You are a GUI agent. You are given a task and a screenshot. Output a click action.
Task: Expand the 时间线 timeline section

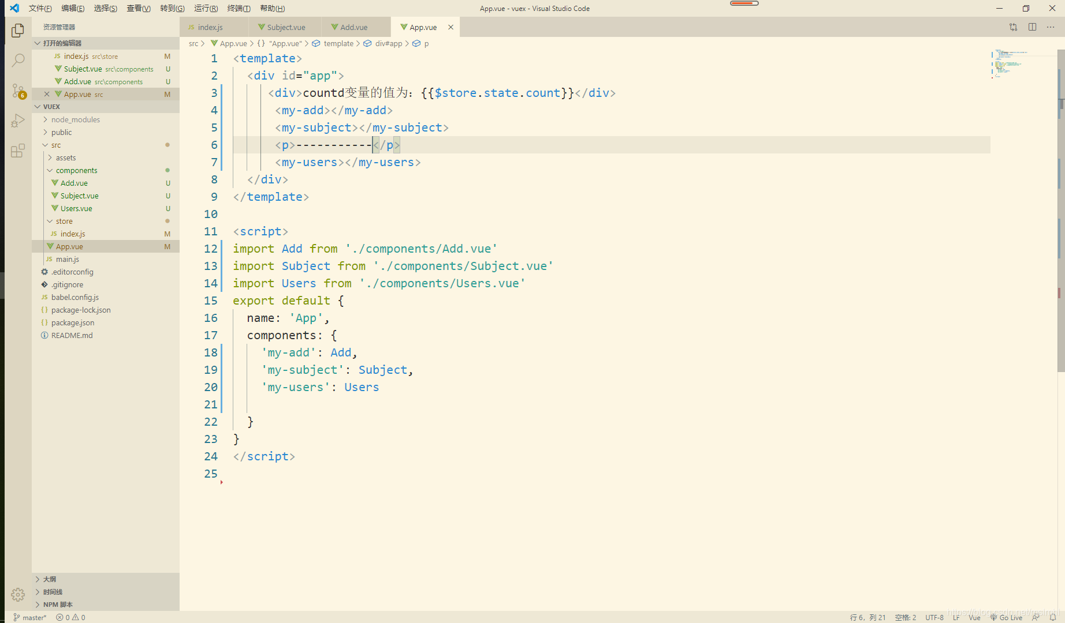pyautogui.click(x=106, y=592)
